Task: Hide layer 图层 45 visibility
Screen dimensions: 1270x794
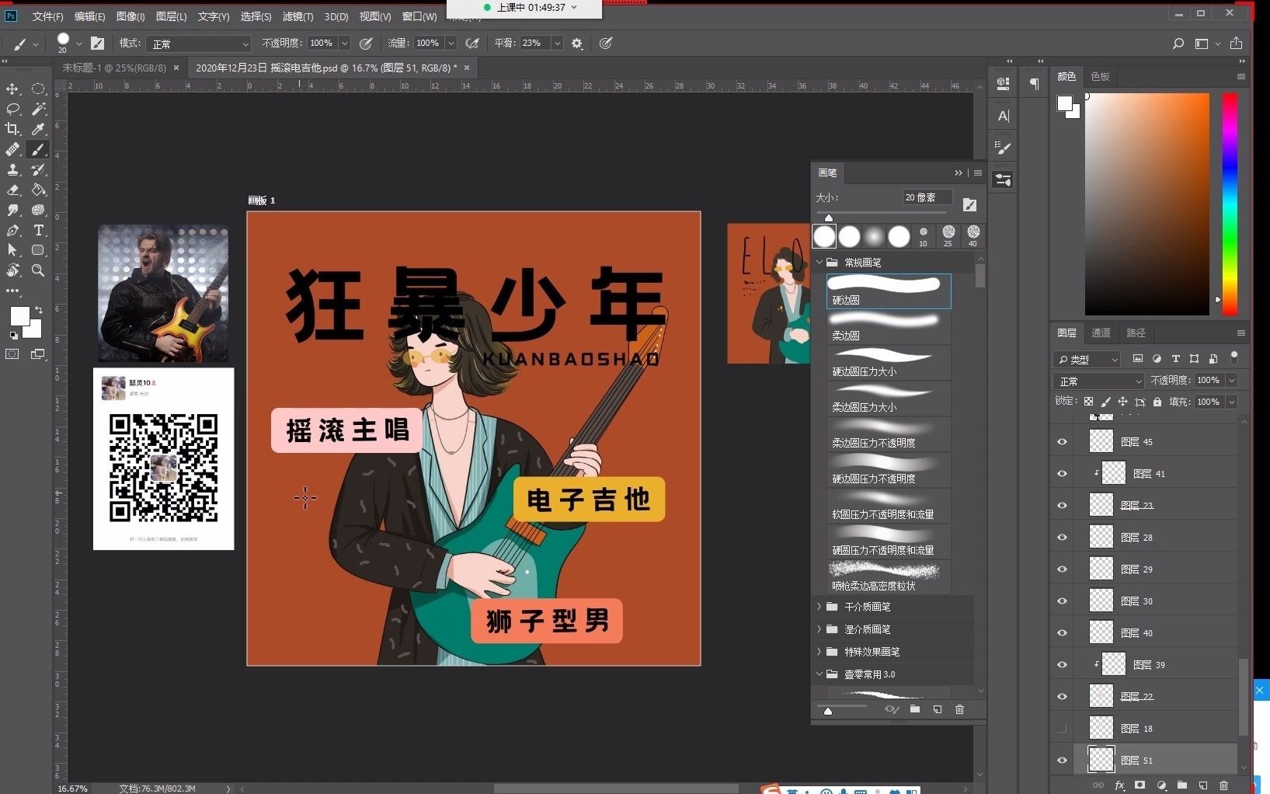Action: pos(1061,441)
